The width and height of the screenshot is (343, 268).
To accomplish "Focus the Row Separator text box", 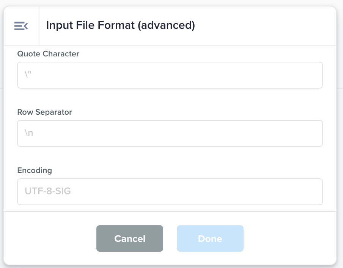I will [170, 134].
